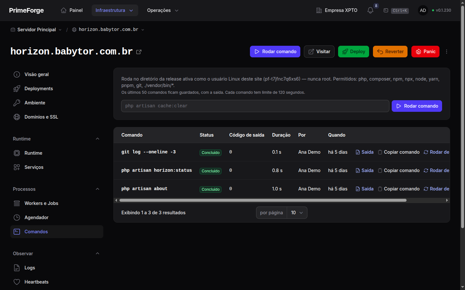Go to Painel in the top navigation
Image resolution: width=465 pixels, height=290 pixels.
coord(72,10)
